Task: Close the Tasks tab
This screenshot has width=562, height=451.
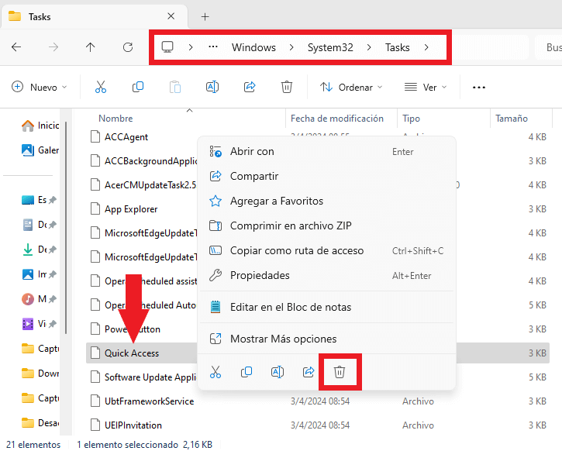Action: 171,16
